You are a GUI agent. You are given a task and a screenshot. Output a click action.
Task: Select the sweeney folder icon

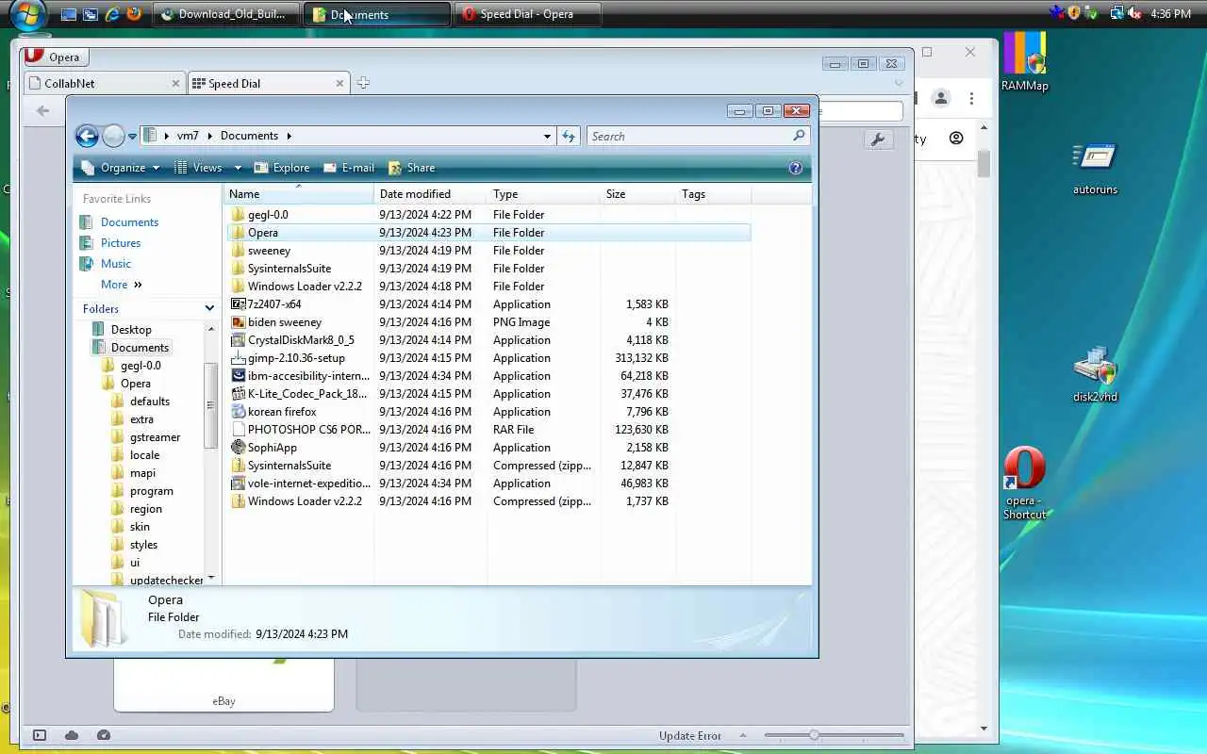pyautogui.click(x=239, y=251)
